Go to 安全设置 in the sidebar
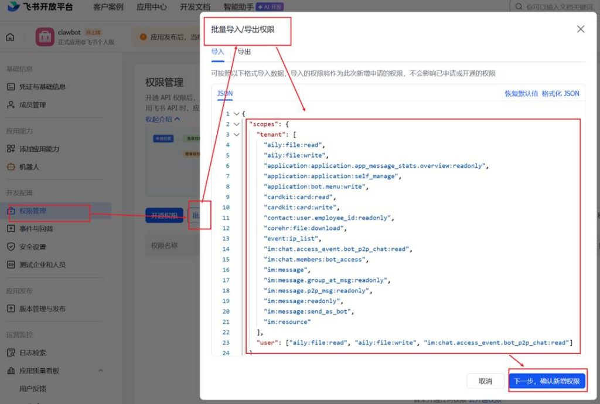This screenshot has height=404, width=600. 32,247
